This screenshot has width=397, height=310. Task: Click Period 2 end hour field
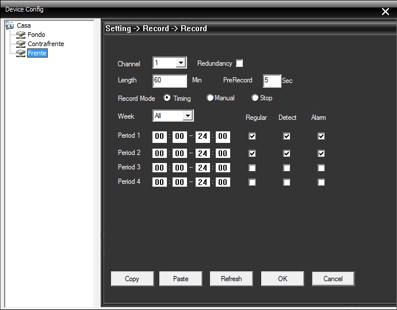(x=203, y=153)
